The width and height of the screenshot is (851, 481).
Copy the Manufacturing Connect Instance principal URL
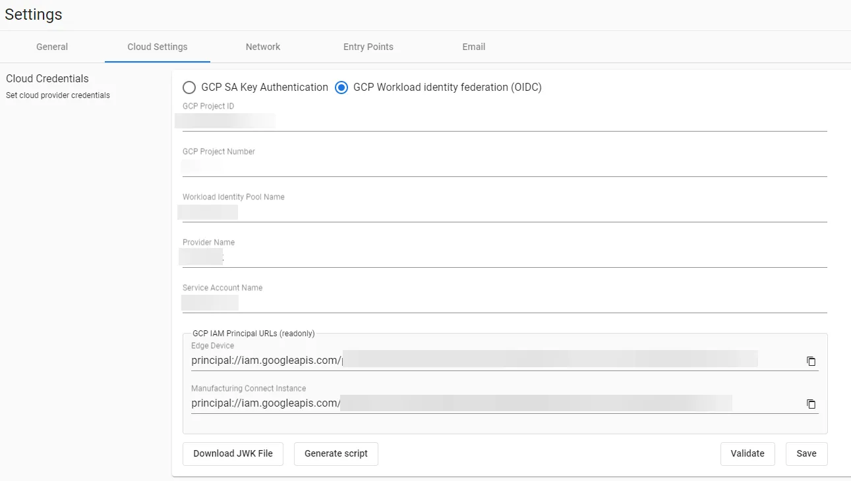pyautogui.click(x=811, y=404)
